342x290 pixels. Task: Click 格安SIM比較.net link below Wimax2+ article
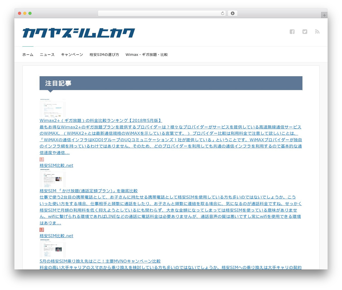[x=56, y=166]
